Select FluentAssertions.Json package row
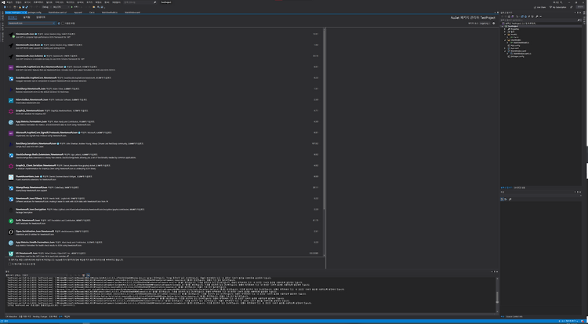This screenshot has width=588, height=324. [x=165, y=178]
